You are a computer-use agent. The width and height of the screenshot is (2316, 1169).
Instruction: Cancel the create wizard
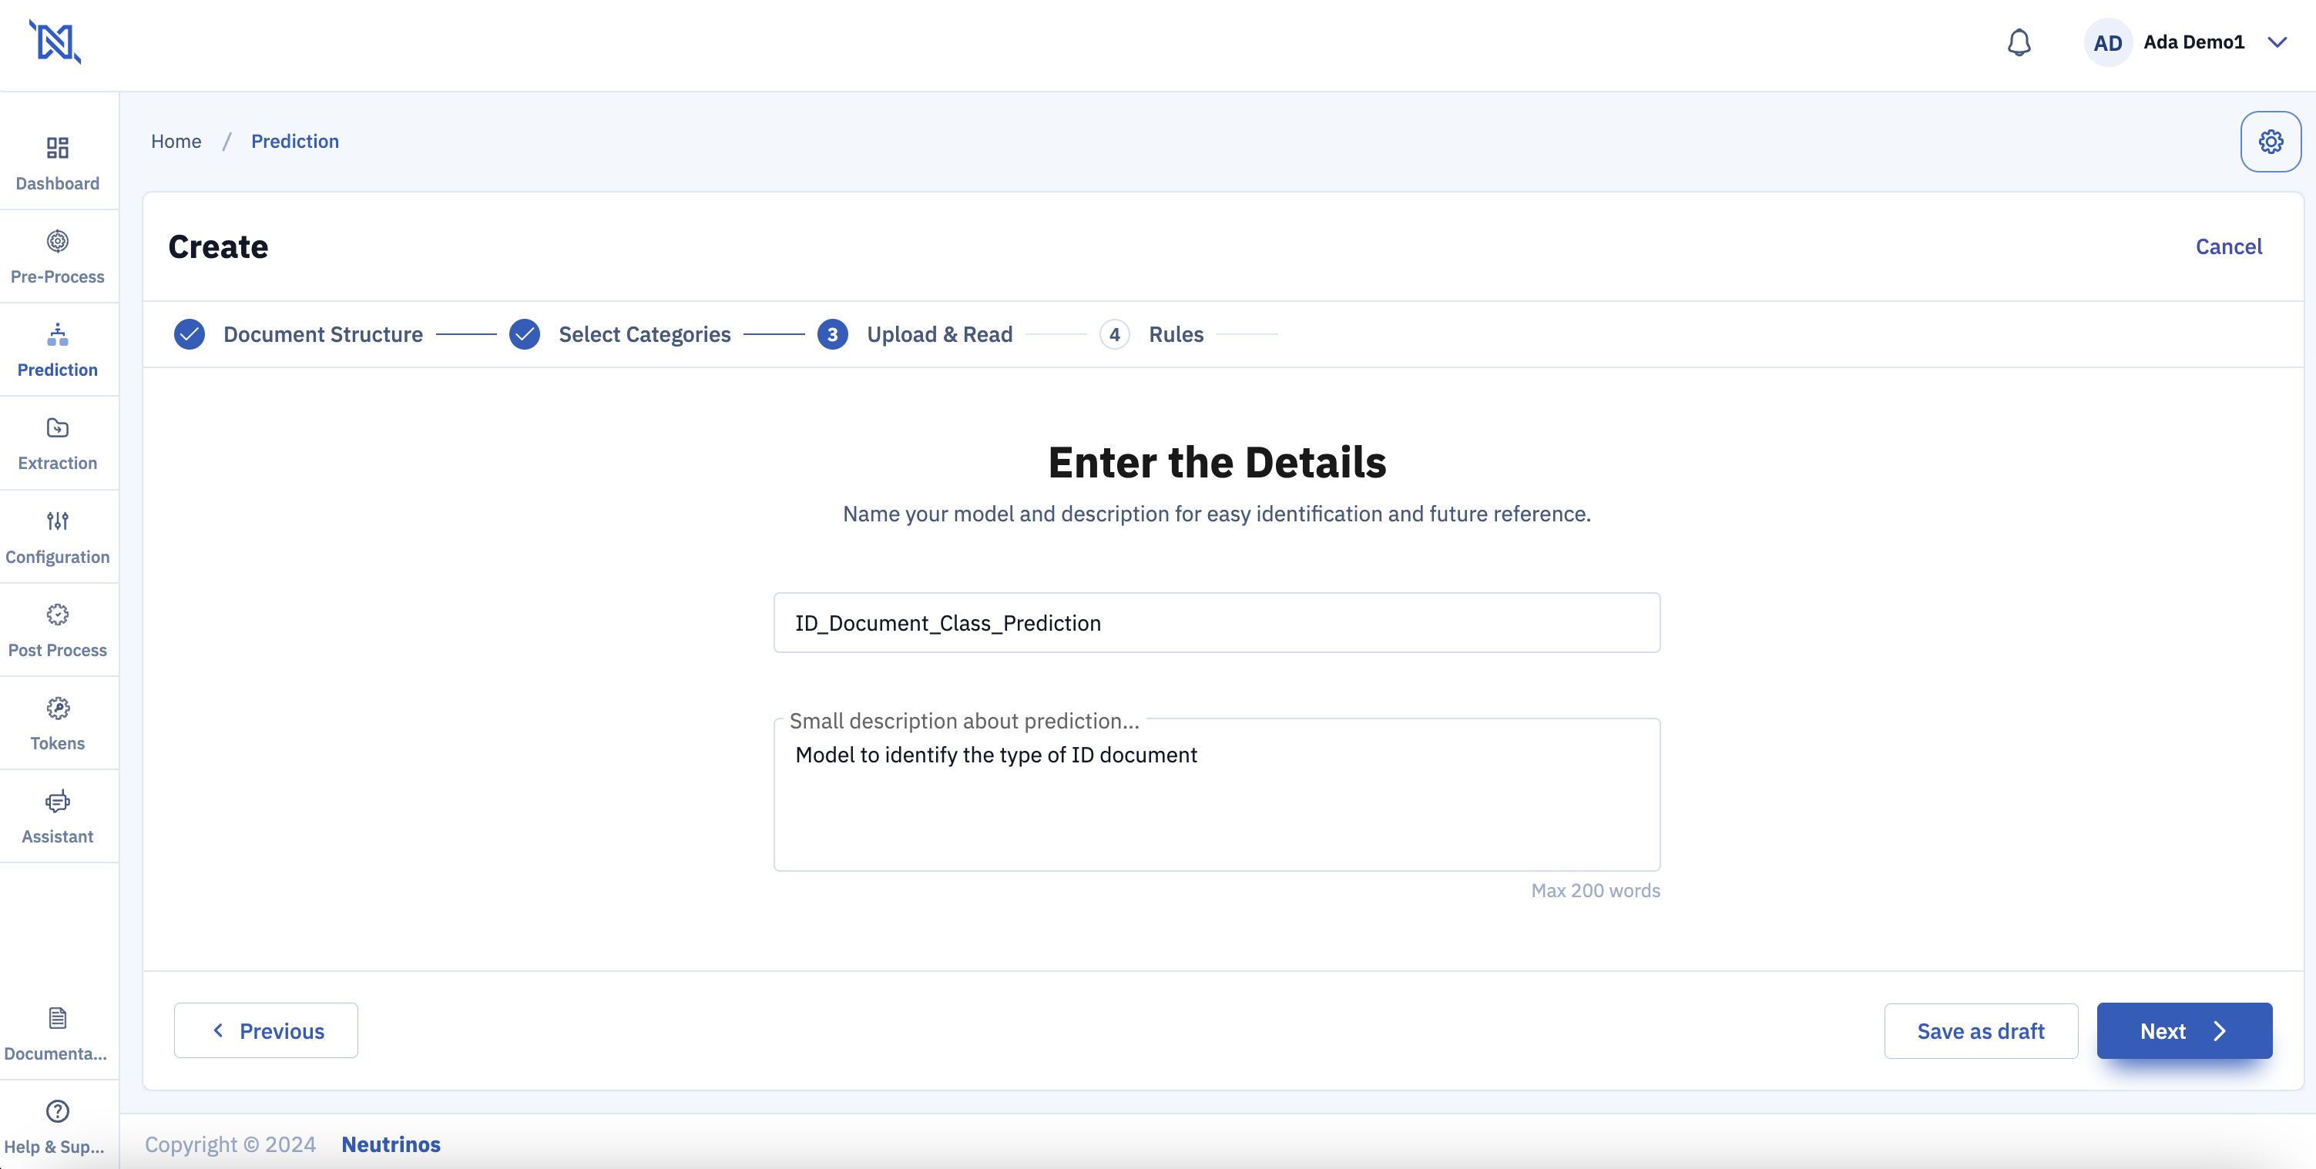(x=2228, y=246)
